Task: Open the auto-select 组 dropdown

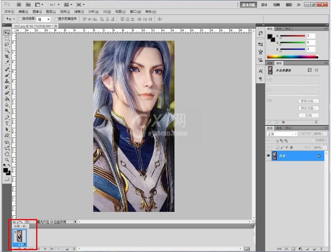Action: (x=44, y=19)
